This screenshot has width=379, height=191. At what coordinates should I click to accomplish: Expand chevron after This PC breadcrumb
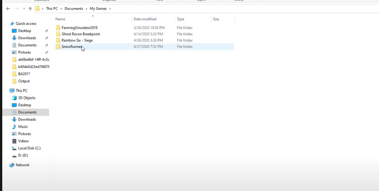[61, 9]
